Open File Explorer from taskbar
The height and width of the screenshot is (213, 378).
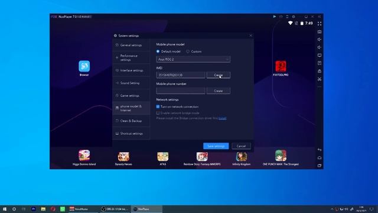(43, 209)
